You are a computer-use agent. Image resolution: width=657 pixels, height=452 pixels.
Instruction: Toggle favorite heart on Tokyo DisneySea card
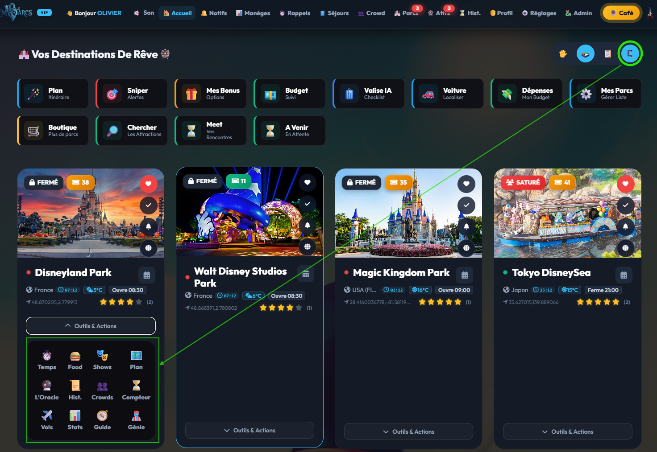pyautogui.click(x=625, y=184)
